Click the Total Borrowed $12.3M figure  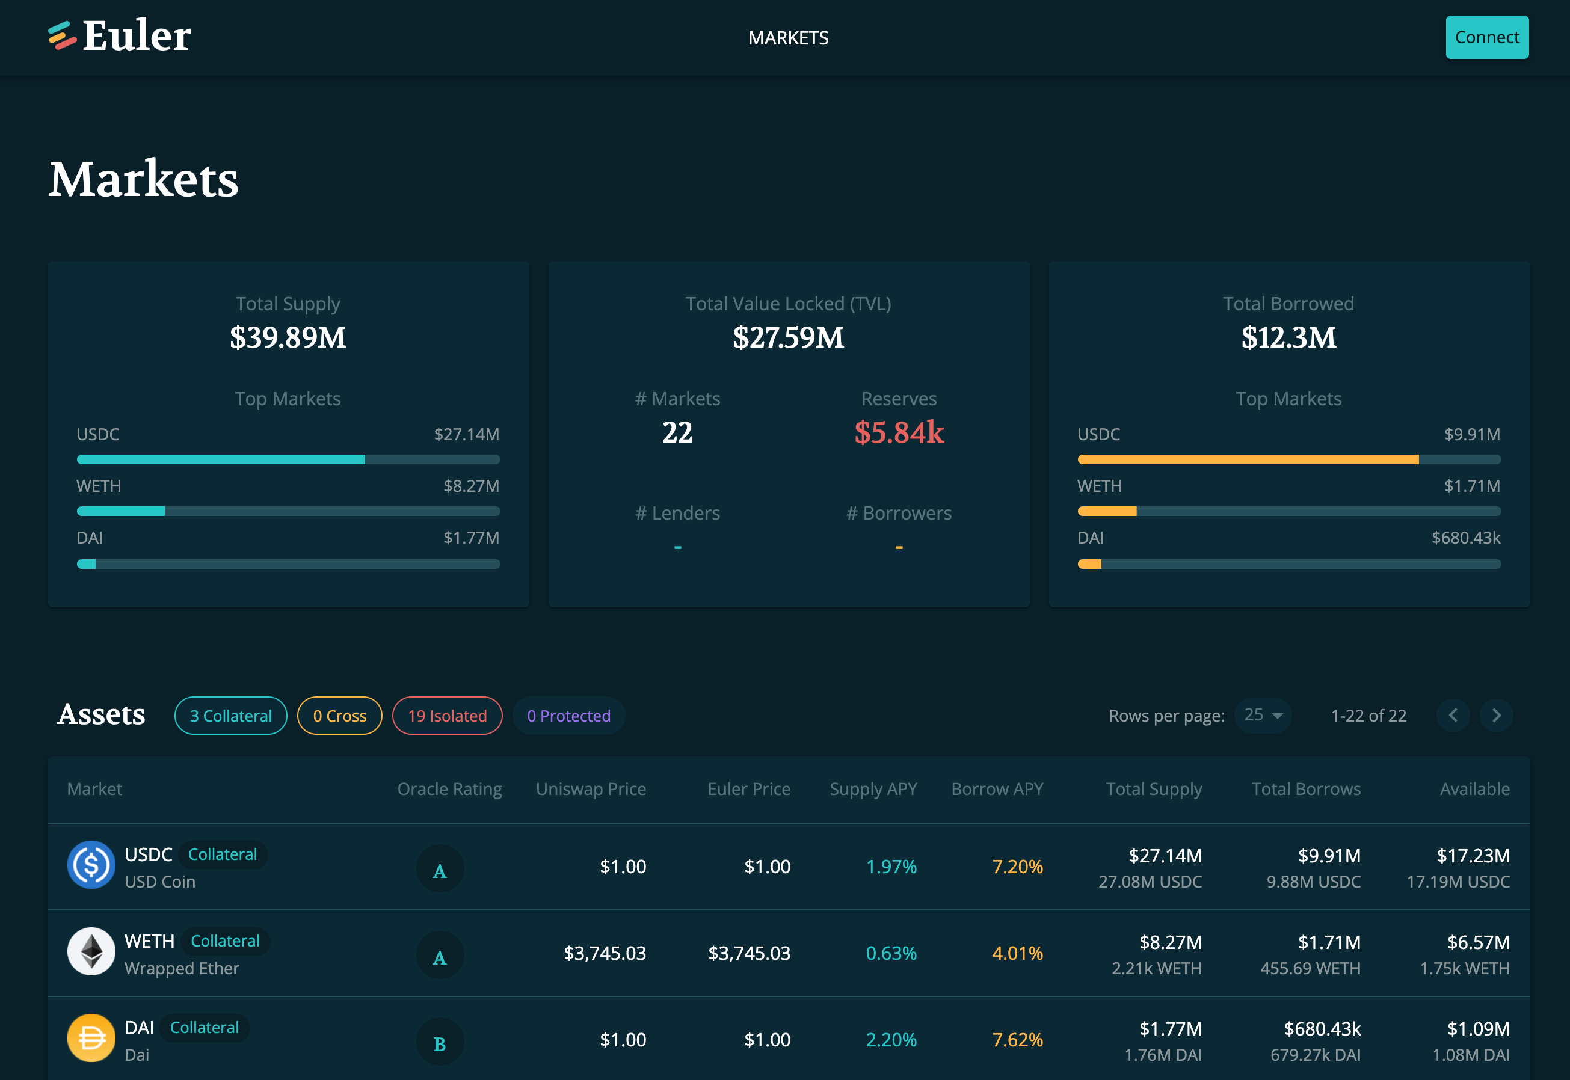pos(1288,337)
